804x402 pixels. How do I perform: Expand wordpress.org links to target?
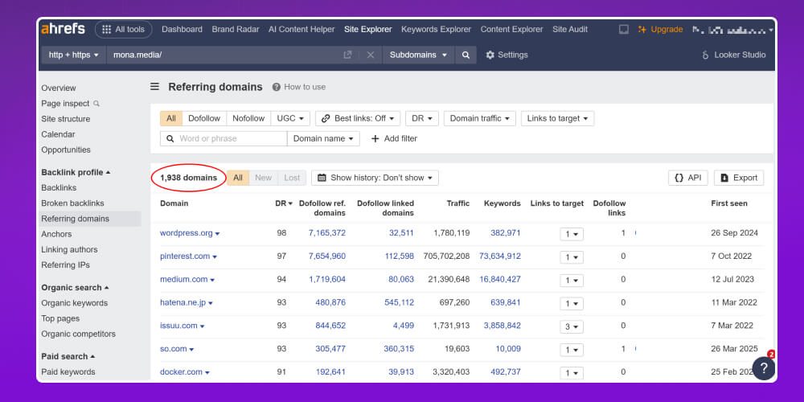coord(572,234)
